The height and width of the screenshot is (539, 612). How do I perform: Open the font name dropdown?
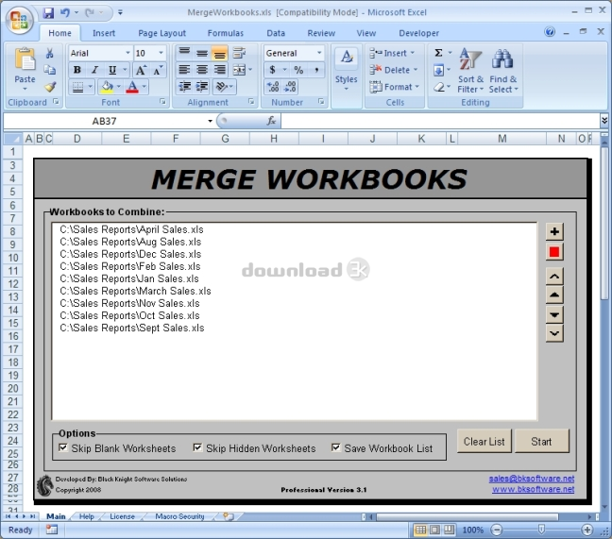(x=127, y=53)
